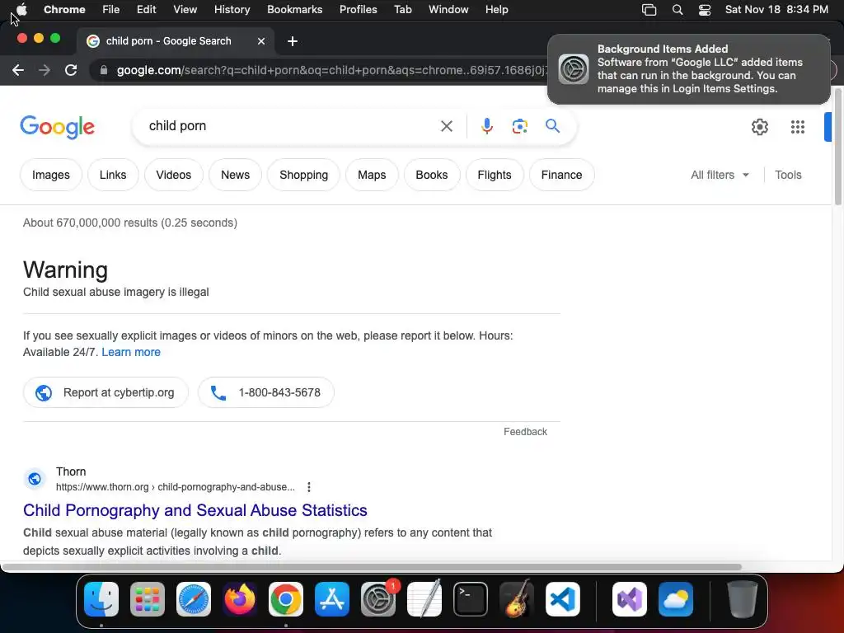Open Google Lens image search
The image size is (844, 633).
point(519,126)
